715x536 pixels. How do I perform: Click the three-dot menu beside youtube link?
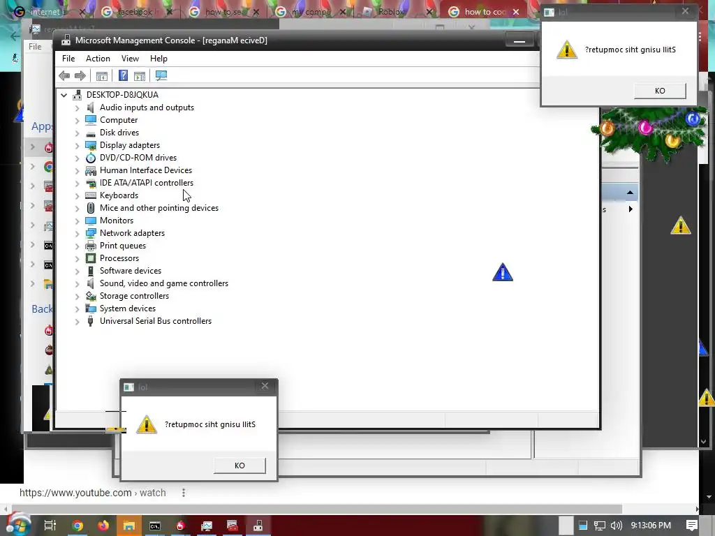point(184,493)
